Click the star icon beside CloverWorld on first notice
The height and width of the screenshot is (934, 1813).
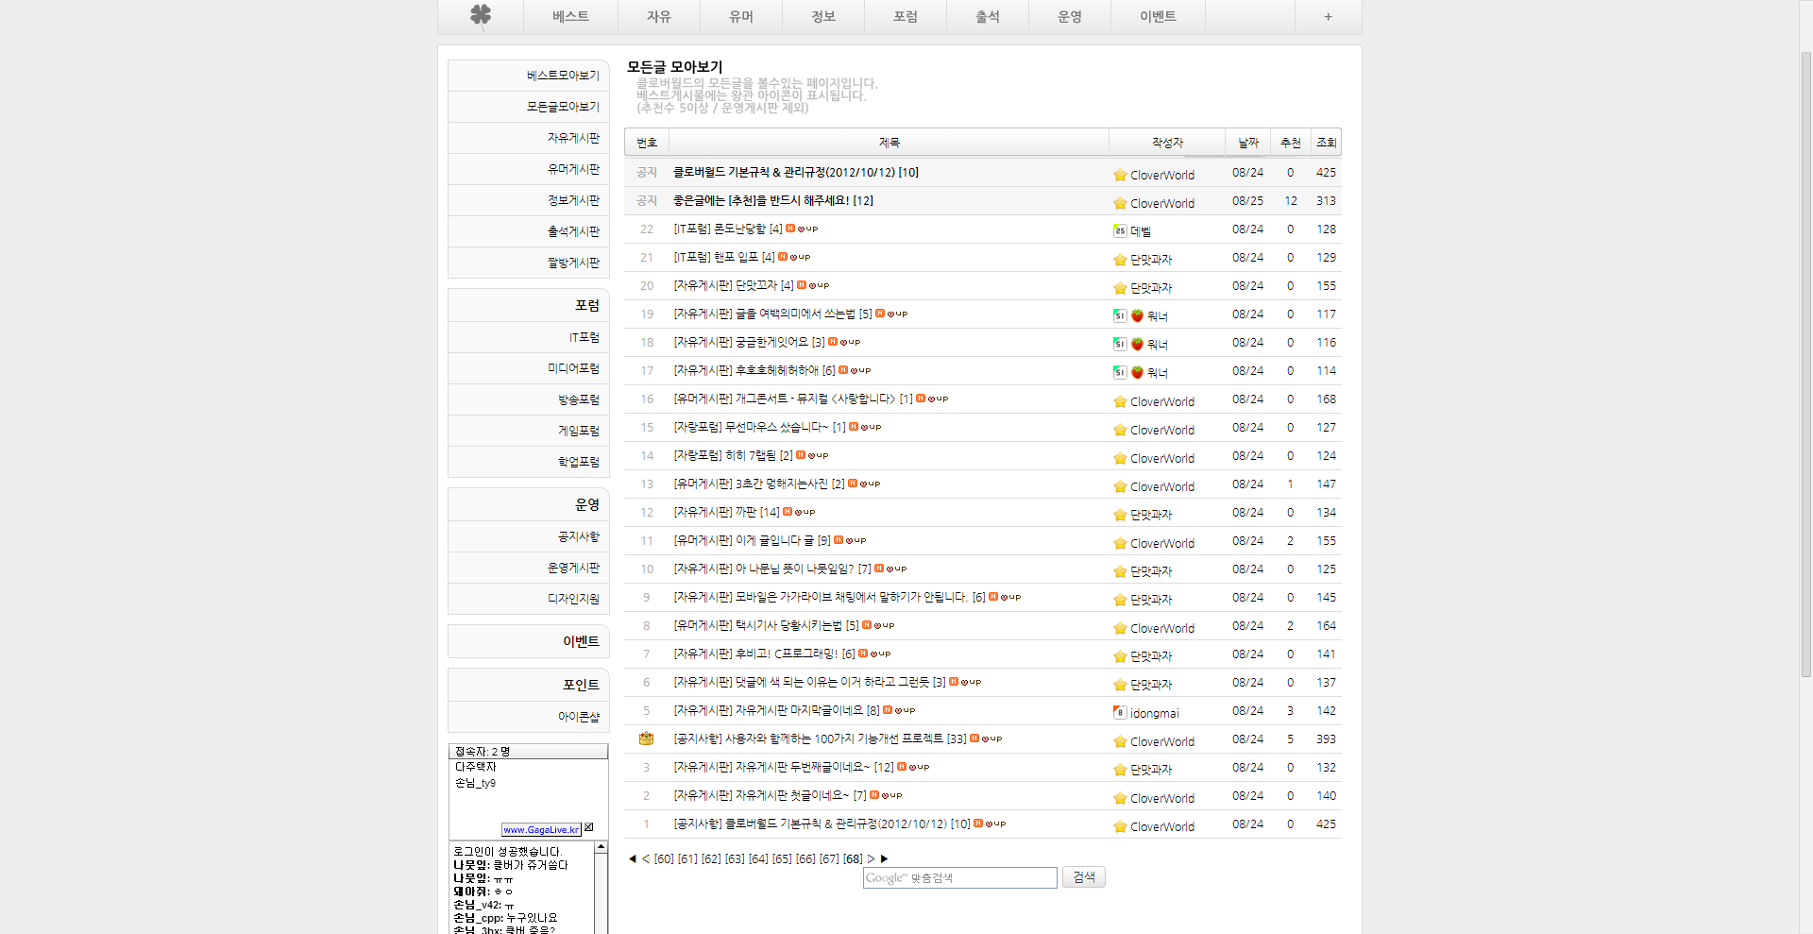point(1120,175)
